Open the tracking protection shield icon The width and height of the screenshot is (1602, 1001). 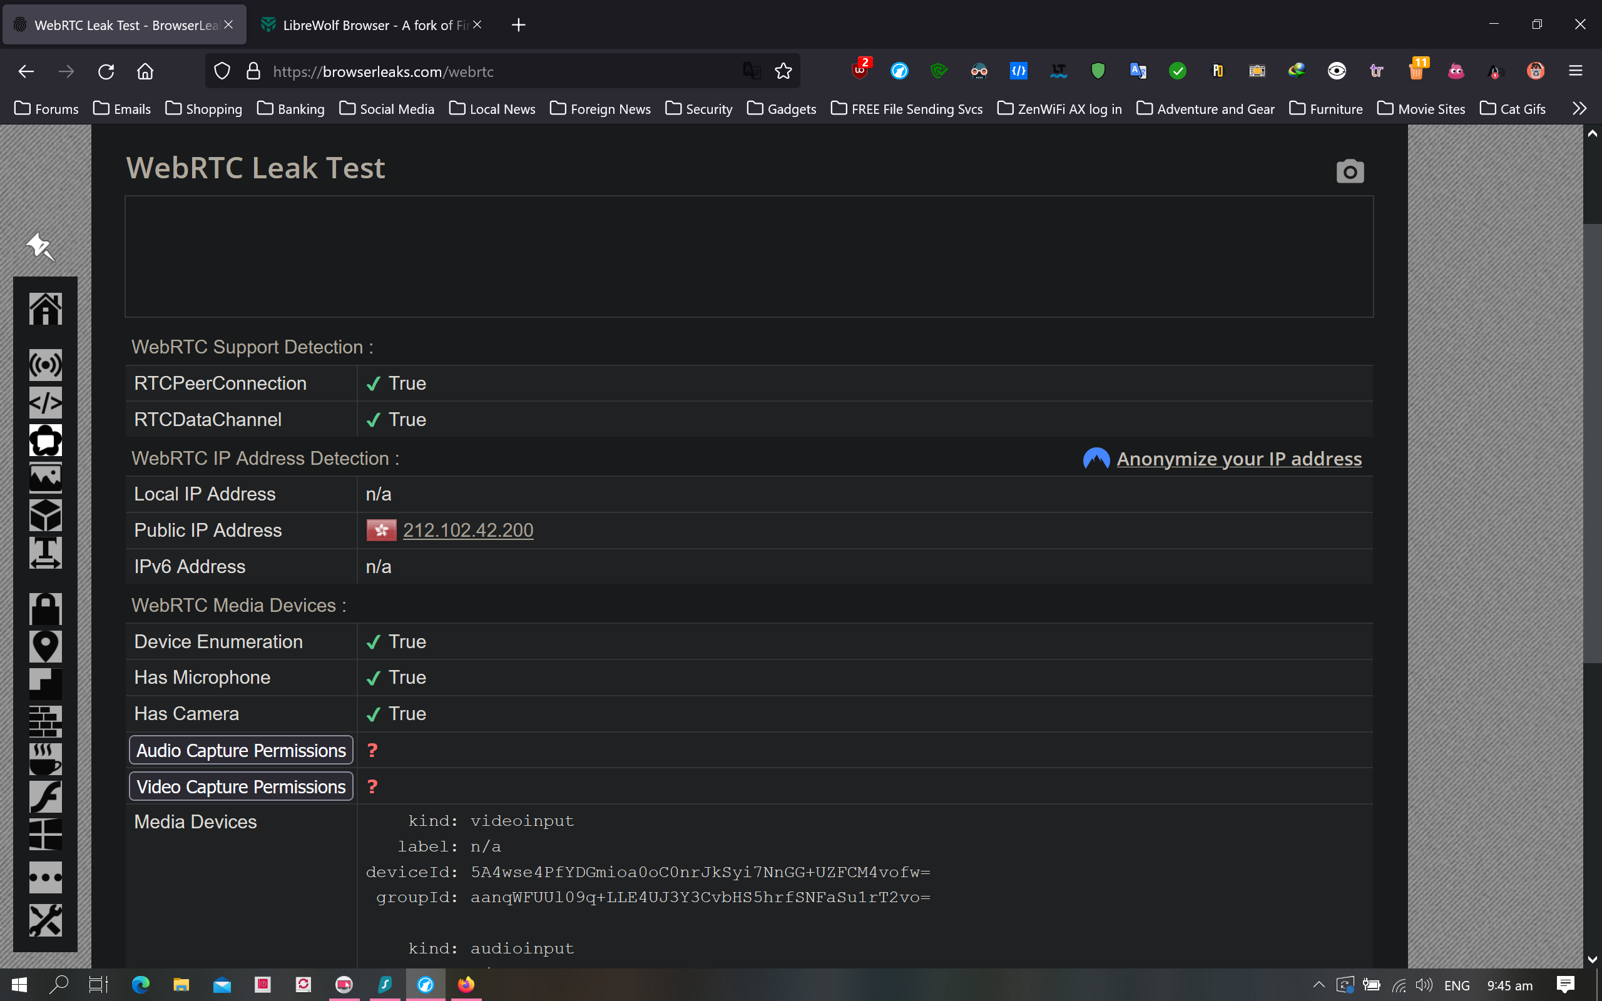click(222, 71)
